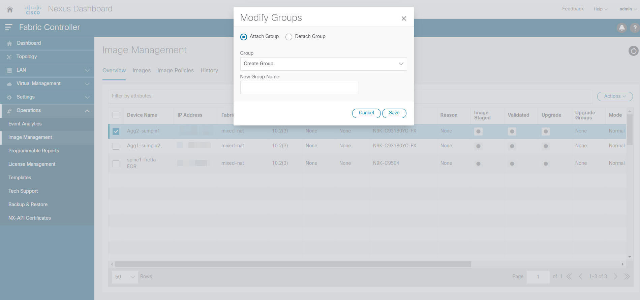
Task: Click the Virtual Management cloud icon
Action: click(9, 84)
